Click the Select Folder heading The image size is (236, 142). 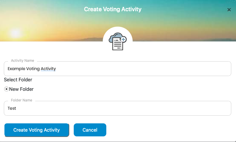click(18, 80)
